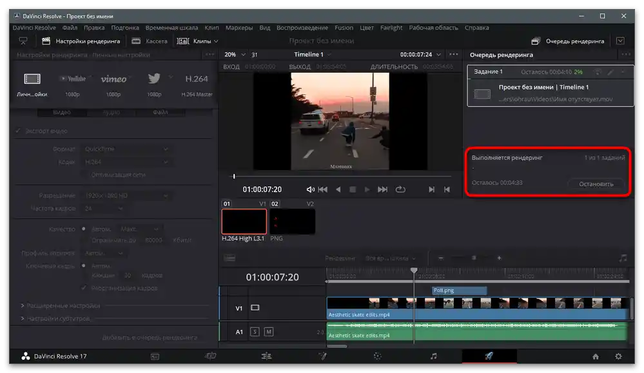This screenshot has width=644, height=373.
Task: Open render queue three-dot options
Action: click(x=626, y=55)
